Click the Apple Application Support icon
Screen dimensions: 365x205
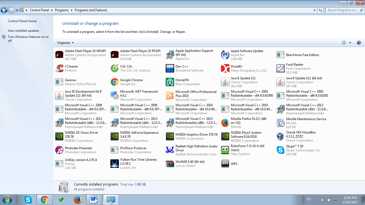point(170,55)
